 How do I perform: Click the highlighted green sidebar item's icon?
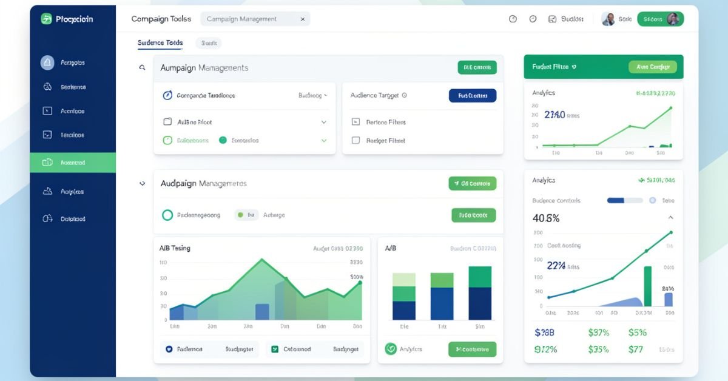click(x=47, y=163)
